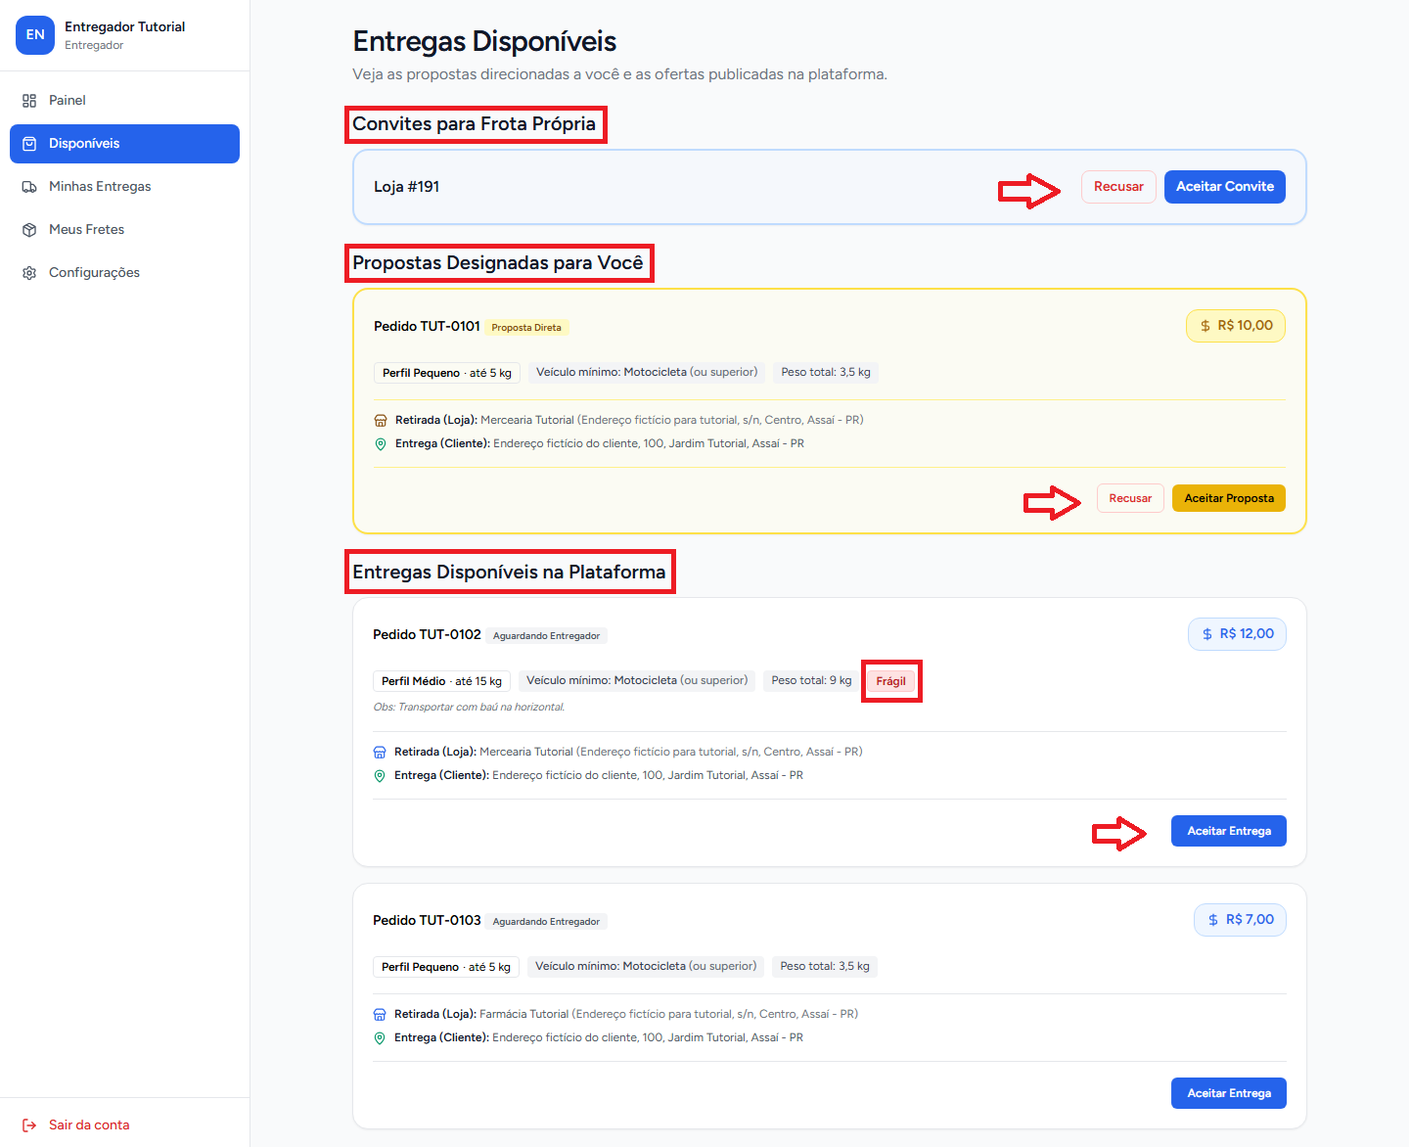Image resolution: width=1409 pixels, height=1147 pixels.
Task: Click the Veículo mínimo tag in Pedido TUT-0103
Action: pos(646,967)
